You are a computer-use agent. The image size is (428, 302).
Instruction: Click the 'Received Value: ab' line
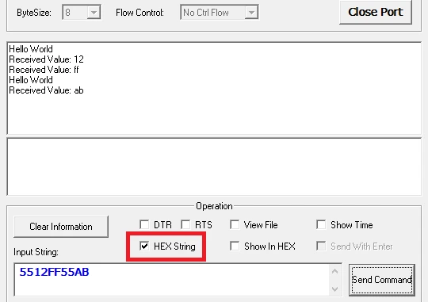46,90
